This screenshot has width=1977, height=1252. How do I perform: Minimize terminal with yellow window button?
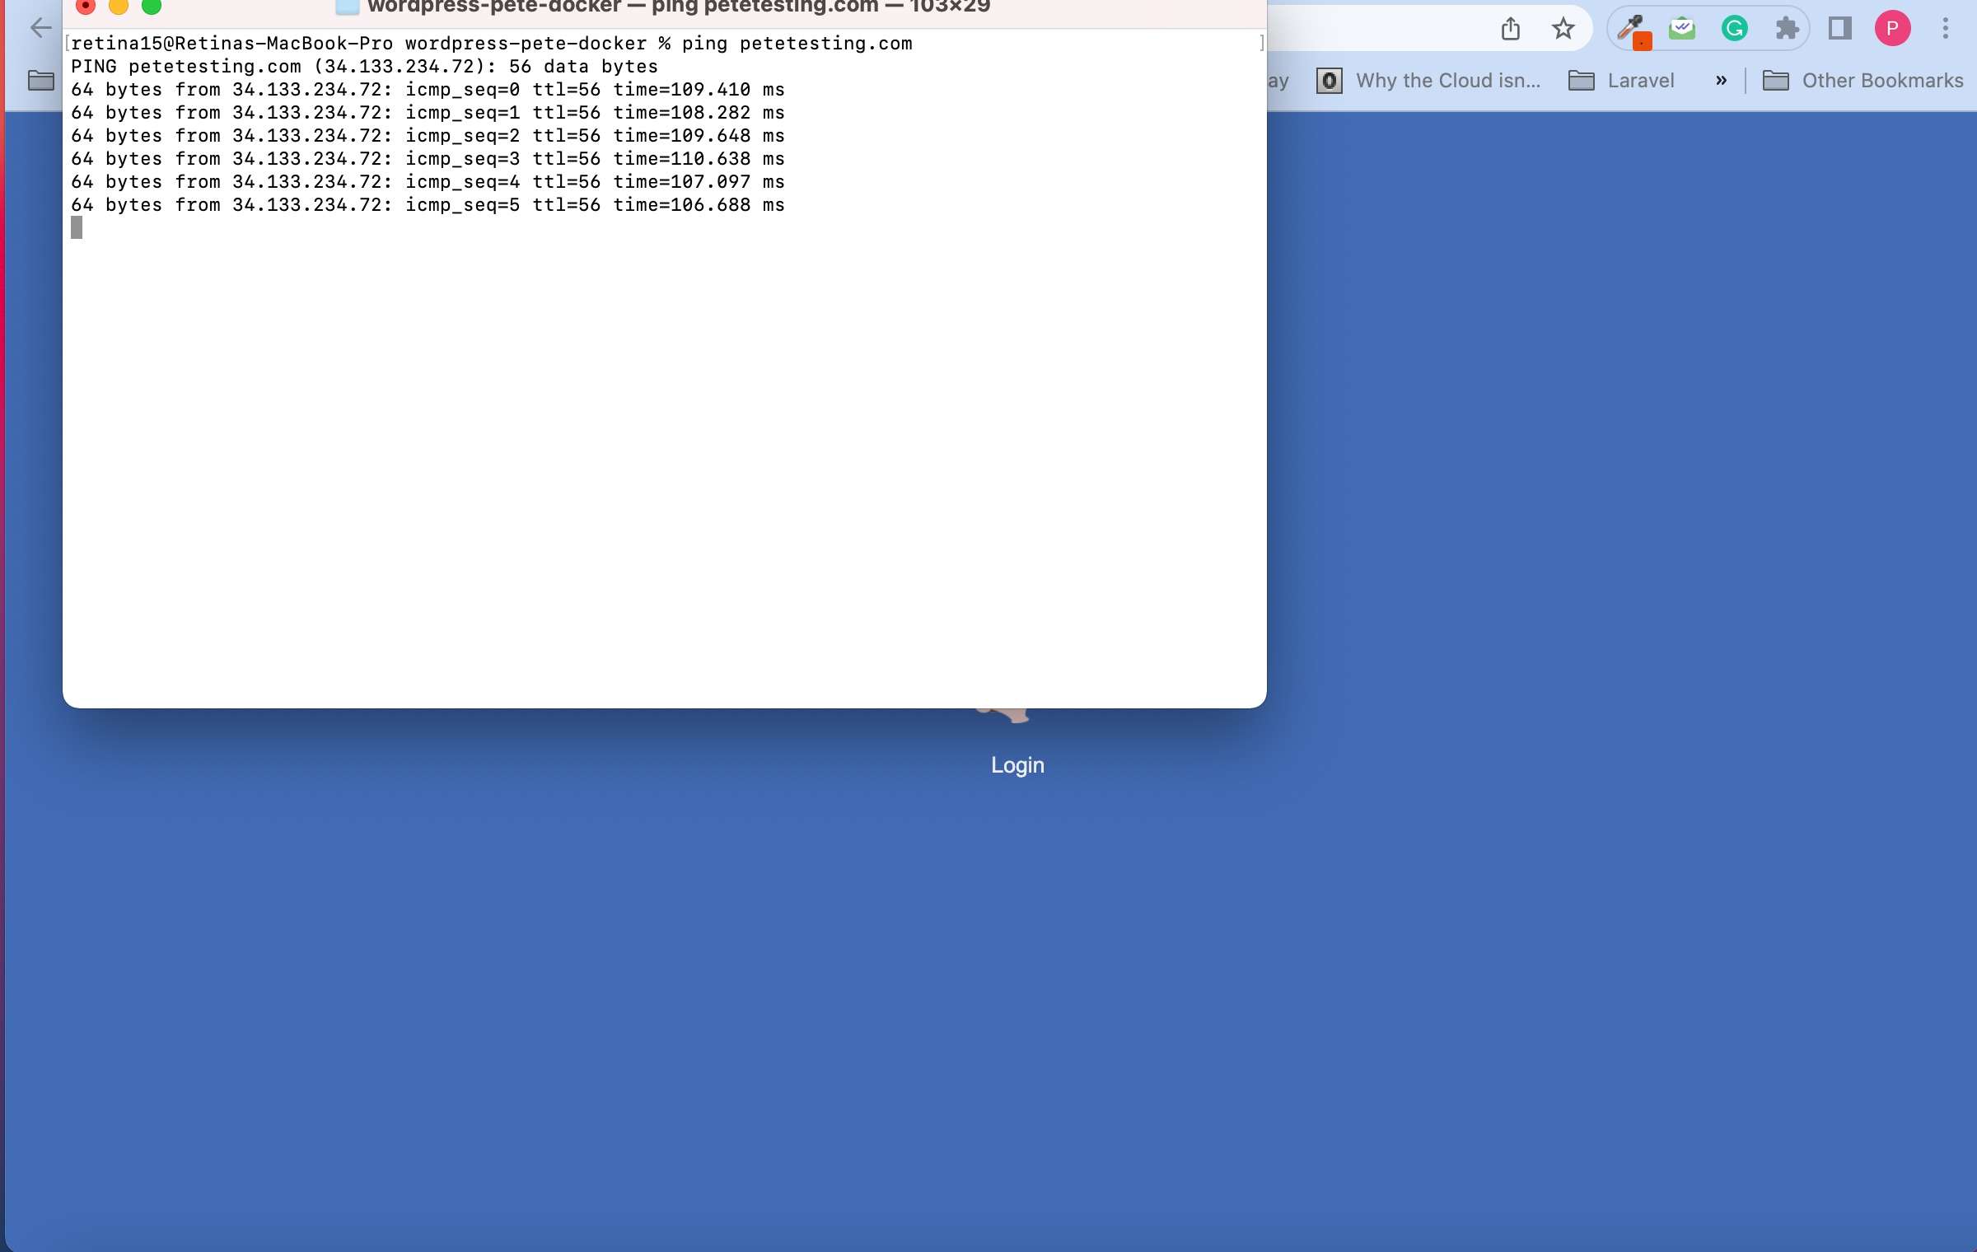click(119, 7)
